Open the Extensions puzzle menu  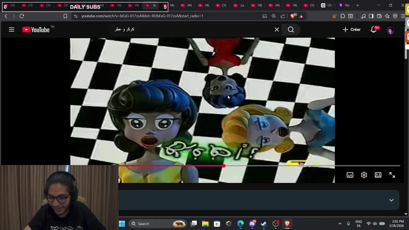point(343,16)
